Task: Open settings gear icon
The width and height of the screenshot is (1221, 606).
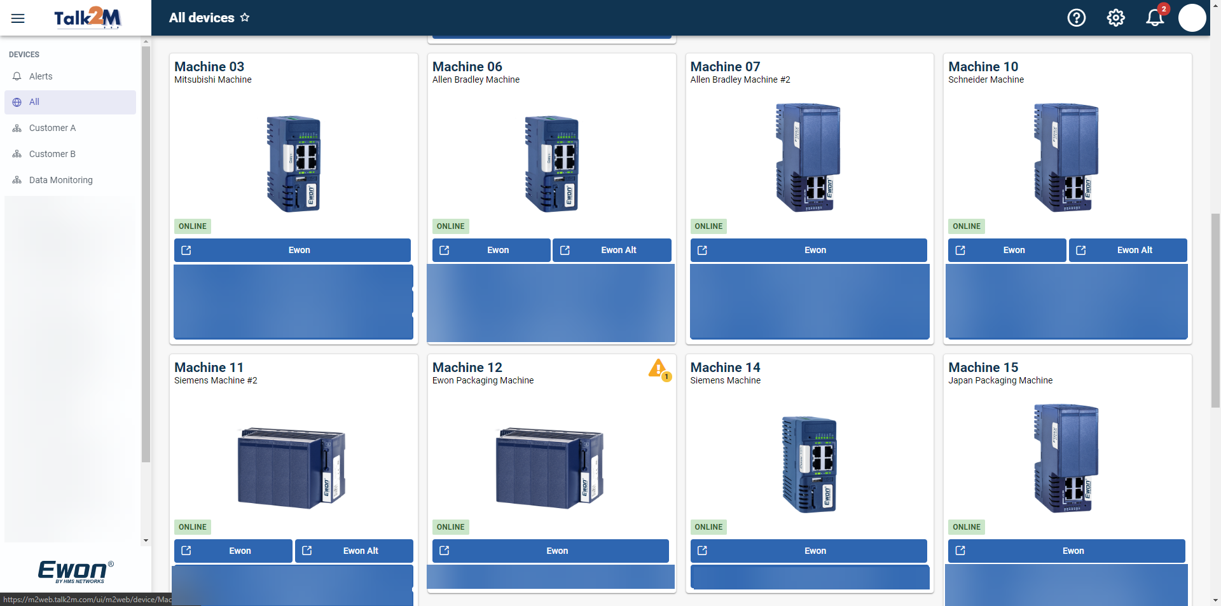Action: click(x=1115, y=18)
